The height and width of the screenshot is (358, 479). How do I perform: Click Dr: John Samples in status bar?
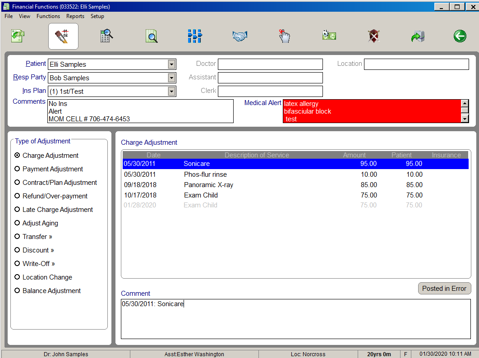pos(66,354)
